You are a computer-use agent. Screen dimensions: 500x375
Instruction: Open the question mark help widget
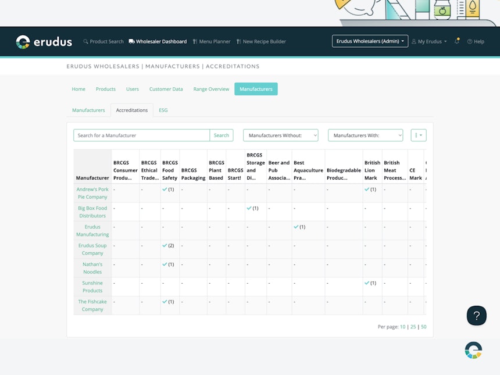[476, 316]
